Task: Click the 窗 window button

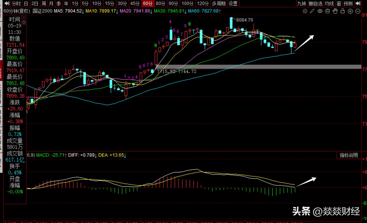Action: coord(339,4)
